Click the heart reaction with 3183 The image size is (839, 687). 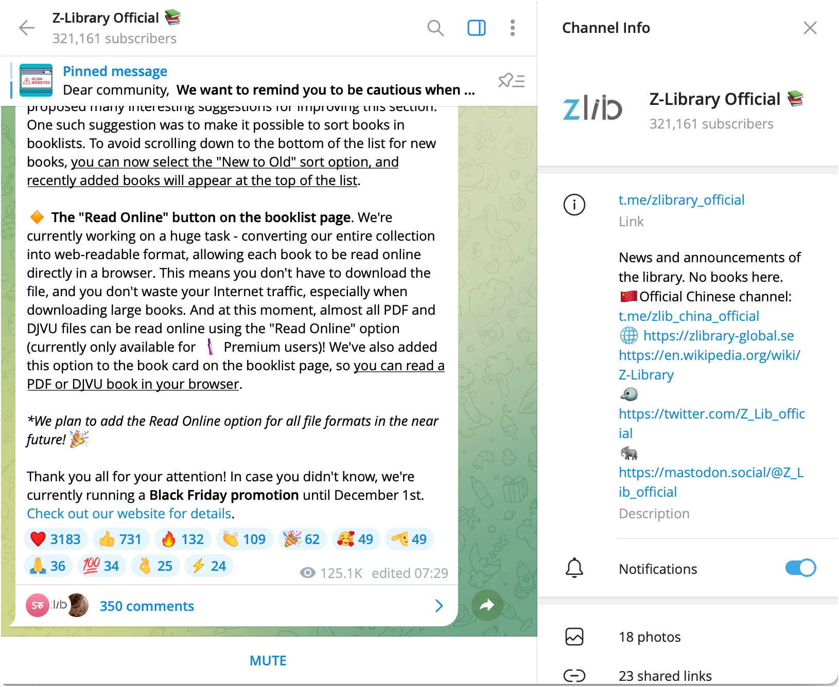[x=56, y=539]
